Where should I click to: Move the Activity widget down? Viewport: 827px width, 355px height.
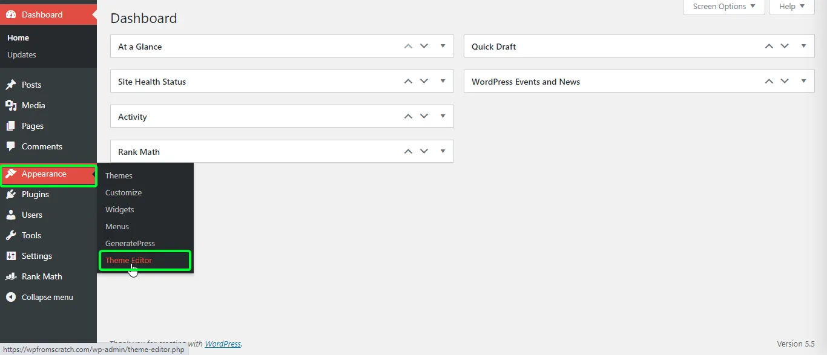pyautogui.click(x=424, y=116)
